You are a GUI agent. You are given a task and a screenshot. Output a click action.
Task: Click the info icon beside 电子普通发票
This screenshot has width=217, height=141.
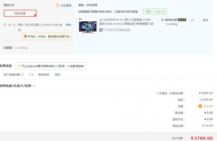click(22, 75)
